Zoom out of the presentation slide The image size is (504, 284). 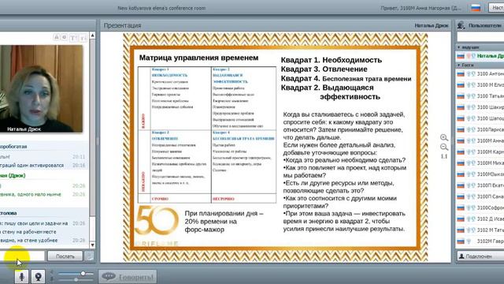click(444, 148)
